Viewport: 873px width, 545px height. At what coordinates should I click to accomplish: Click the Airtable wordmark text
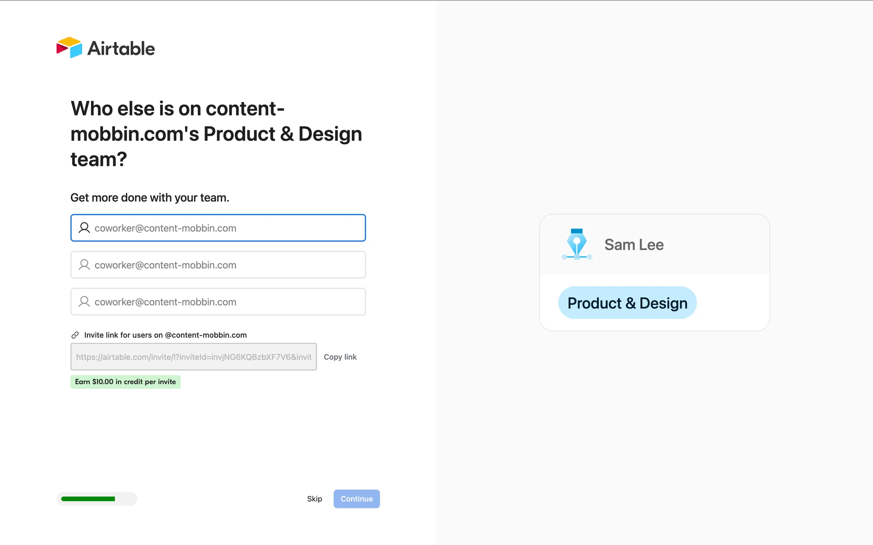(x=121, y=49)
